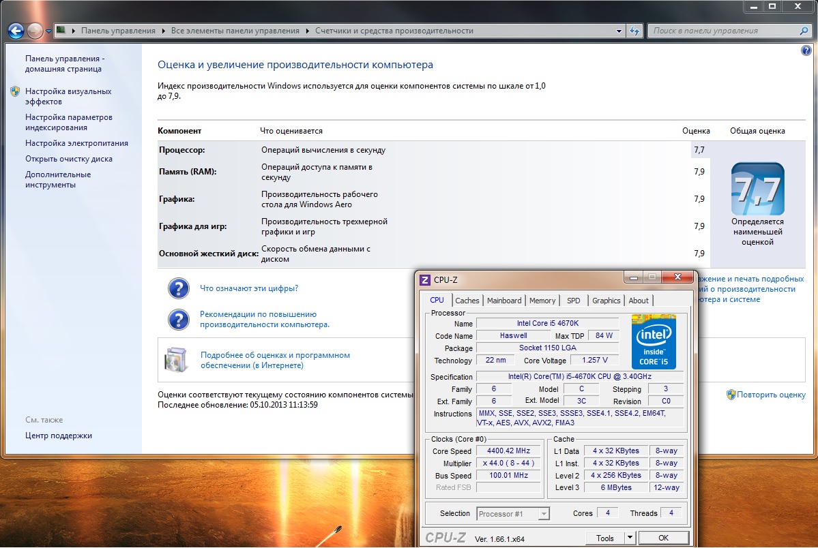Open 'Настройка визуальных эффектов' link
Image resolution: width=818 pixels, height=548 pixels.
coord(68,97)
